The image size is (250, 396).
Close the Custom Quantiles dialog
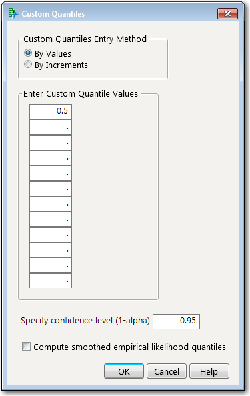[227, 13]
